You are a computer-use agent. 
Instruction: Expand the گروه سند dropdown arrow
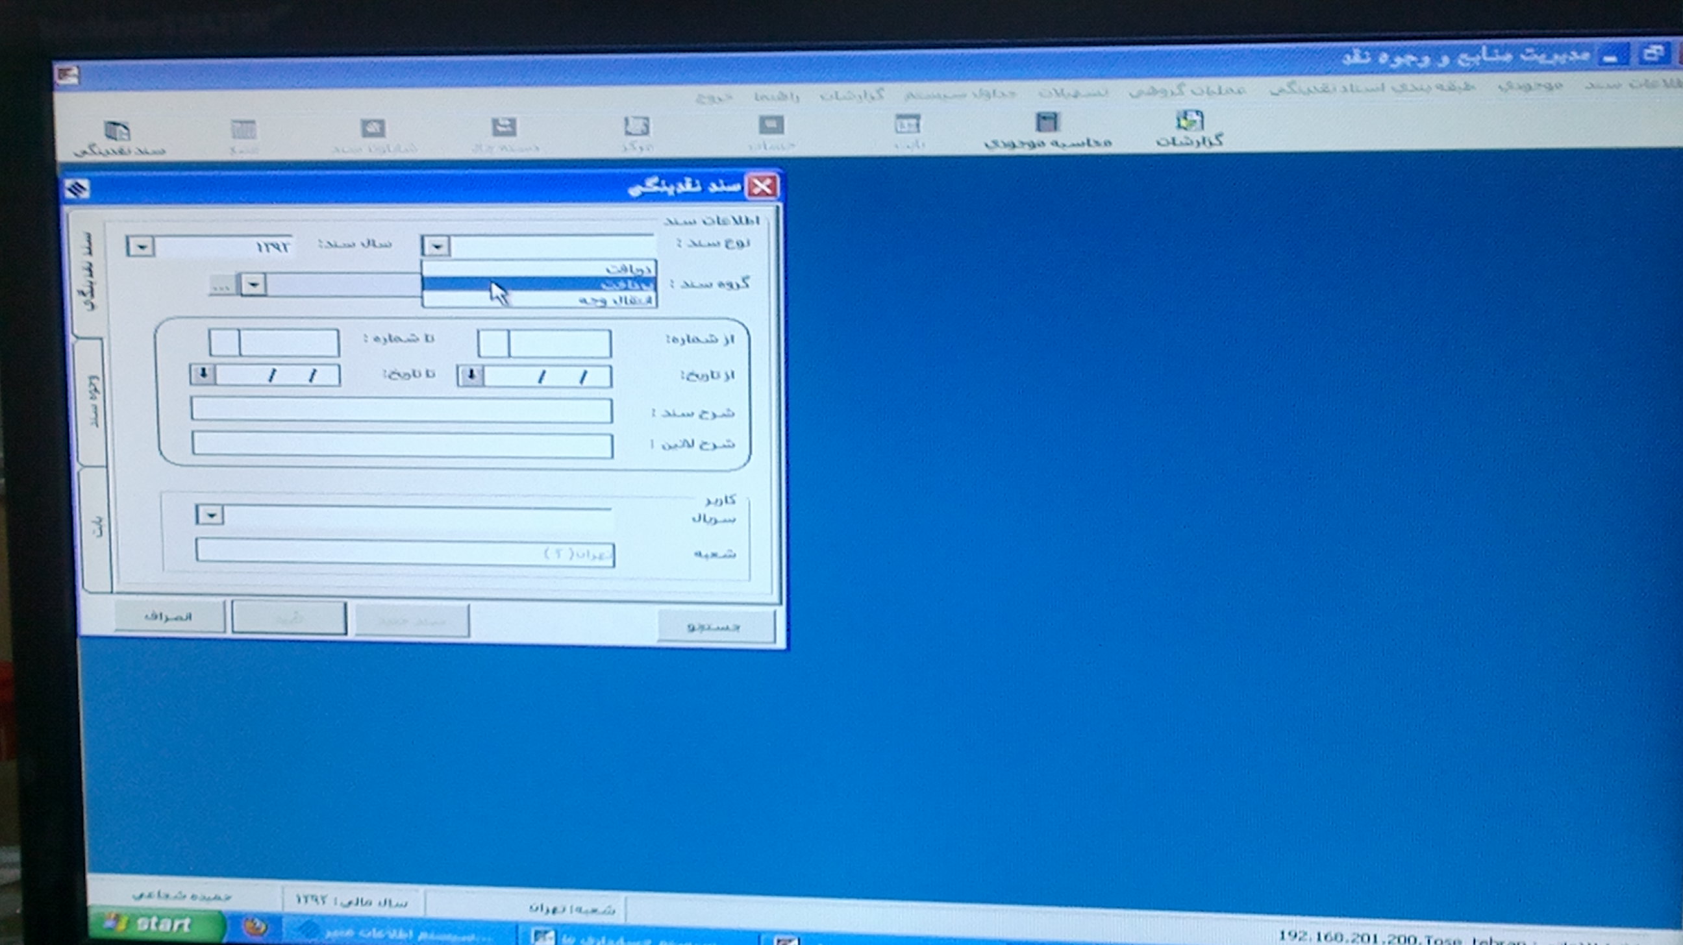tap(253, 285)
